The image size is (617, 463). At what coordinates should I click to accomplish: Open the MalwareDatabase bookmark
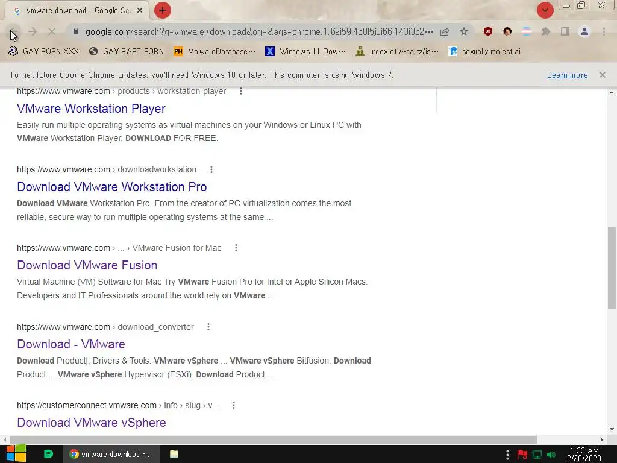click(215, 52)
